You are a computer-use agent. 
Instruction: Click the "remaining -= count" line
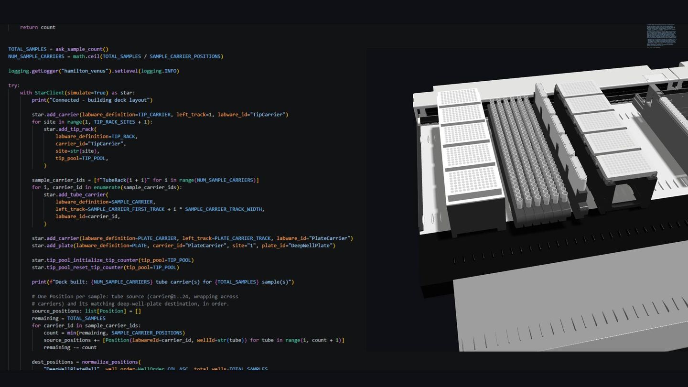pyautogui.click(x=70, y=347)
